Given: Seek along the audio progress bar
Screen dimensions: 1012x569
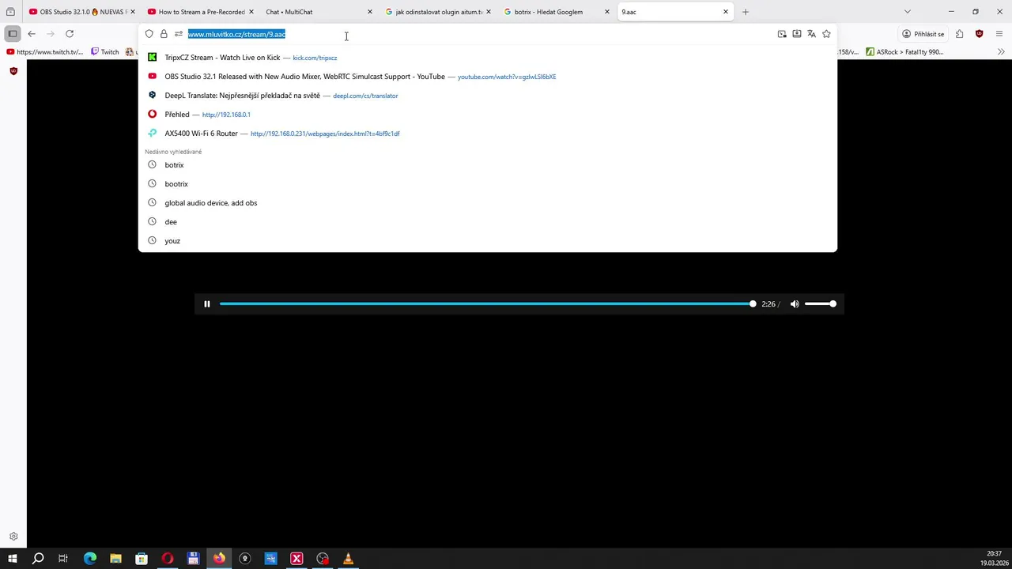Looking at the screenshot, I should pos(487,303).
